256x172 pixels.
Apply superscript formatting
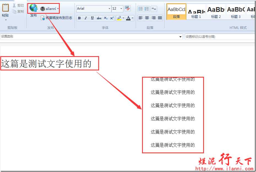click(x=112, y=18)
